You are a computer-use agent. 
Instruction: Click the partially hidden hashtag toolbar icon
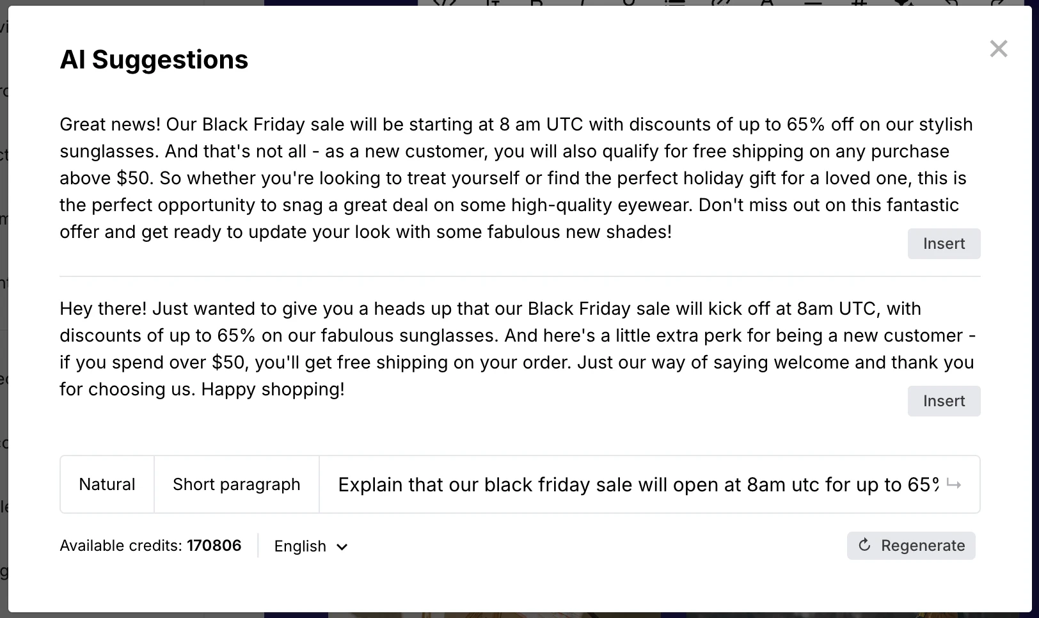click(x=859, y=3)
